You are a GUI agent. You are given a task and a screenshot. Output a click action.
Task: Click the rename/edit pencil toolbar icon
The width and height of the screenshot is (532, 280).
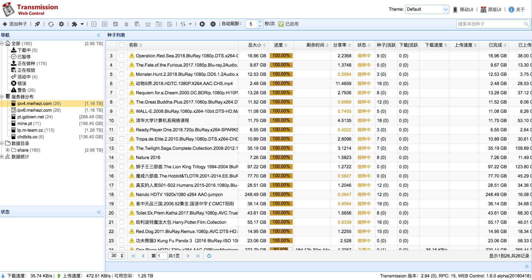[x=116, y=24]
